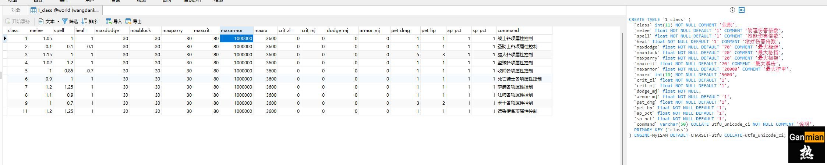Screen dimensions: 827x165
Task: Select the 死亡骑士各项属性控制 command cell
Action: coord(519,79)
